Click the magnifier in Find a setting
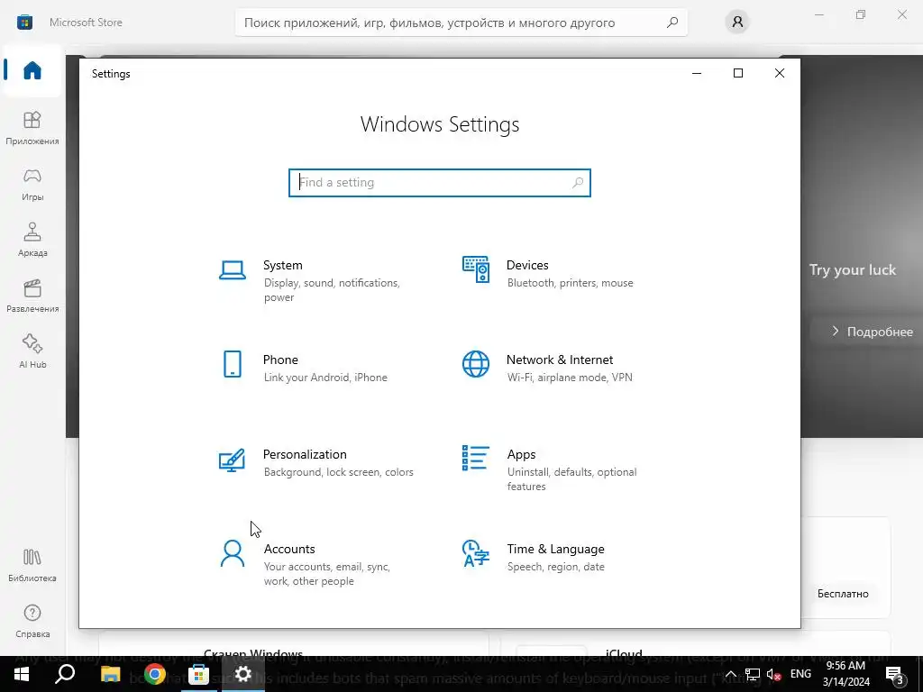Viewport: 923px width, 692px height. [578, 182]
